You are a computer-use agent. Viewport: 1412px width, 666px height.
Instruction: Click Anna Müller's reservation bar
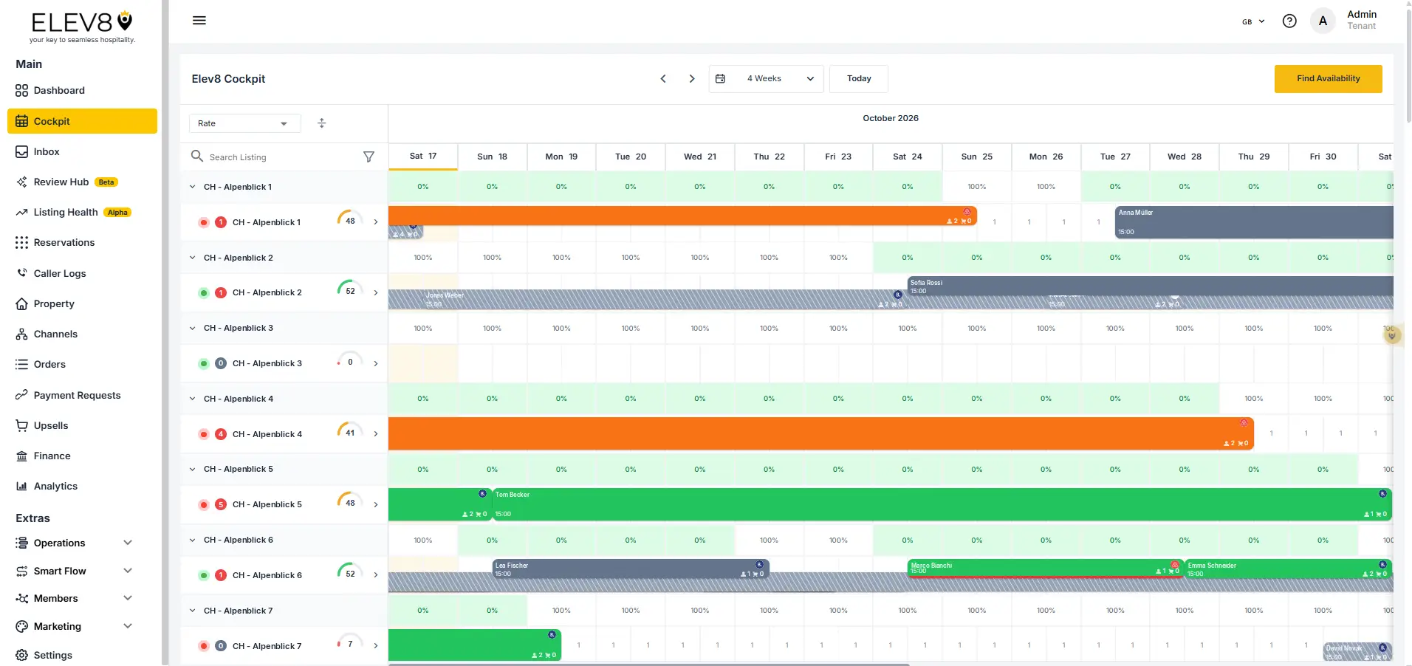click(x=1254, y=222)
